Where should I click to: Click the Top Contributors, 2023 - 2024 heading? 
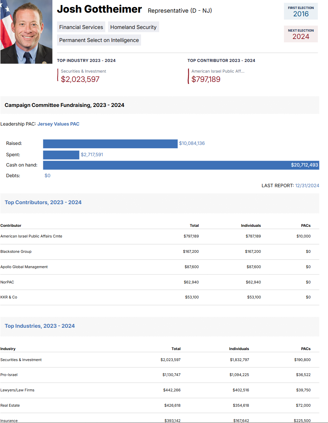point(43,203)
